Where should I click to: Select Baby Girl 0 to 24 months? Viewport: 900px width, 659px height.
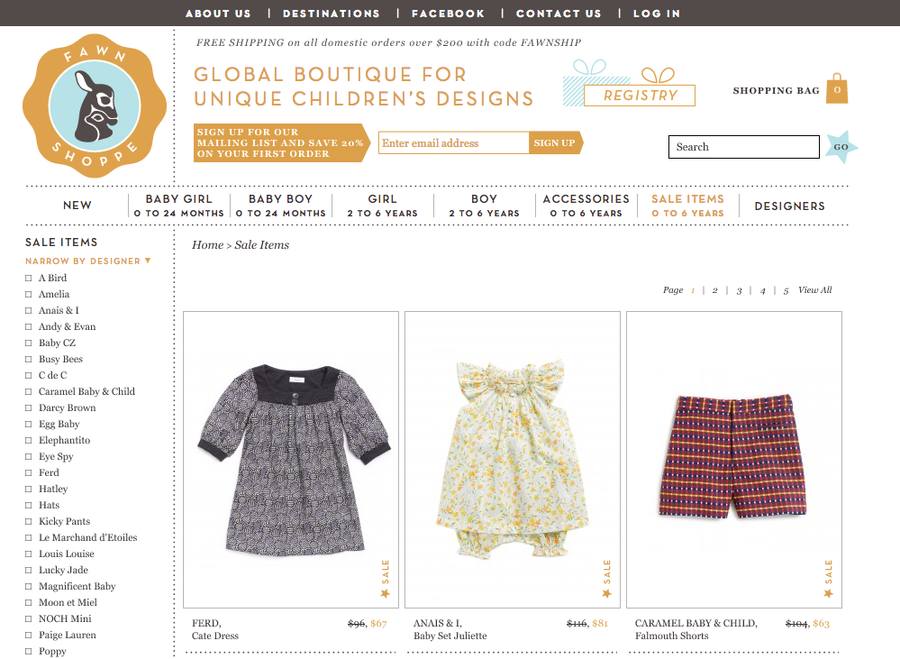[179, 206]
